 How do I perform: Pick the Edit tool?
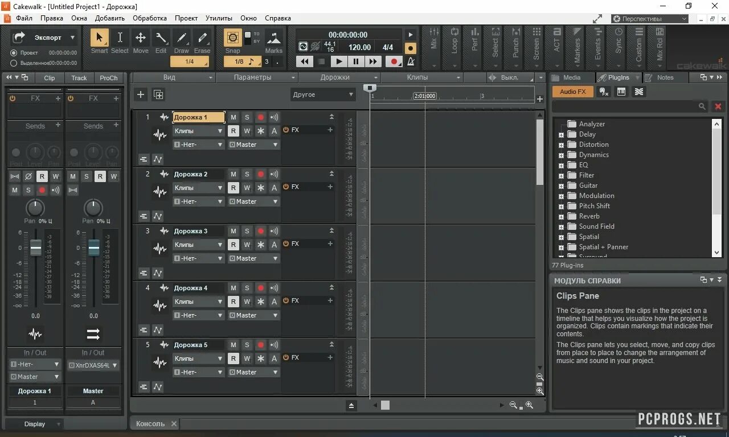[161, 38]
